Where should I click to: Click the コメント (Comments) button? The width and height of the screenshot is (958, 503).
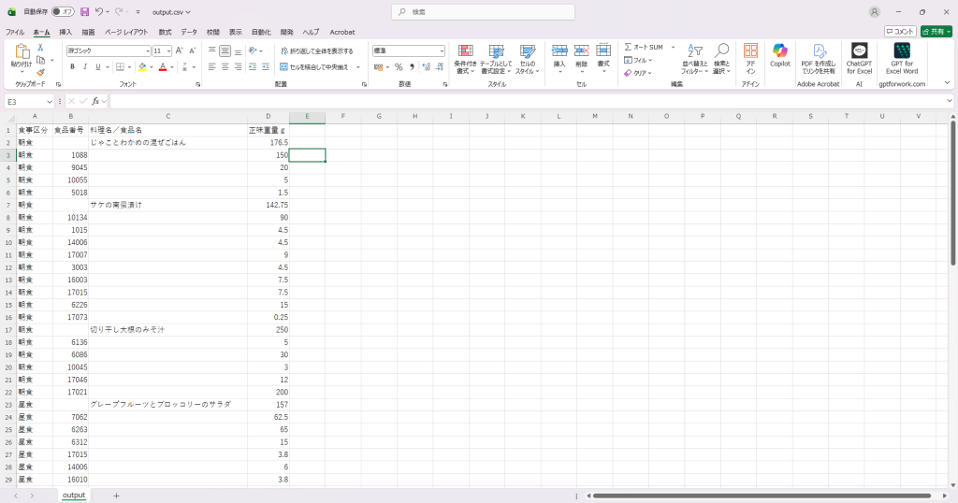tap(900, 32)
